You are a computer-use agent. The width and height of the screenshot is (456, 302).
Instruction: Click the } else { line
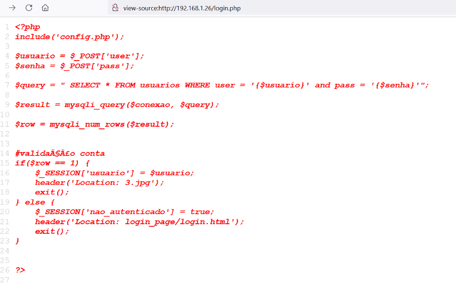[35, 202]
